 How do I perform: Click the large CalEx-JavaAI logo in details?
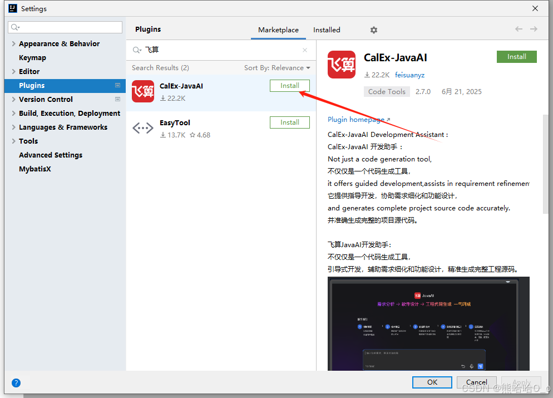pyautogui.click(x=342, y=65)
